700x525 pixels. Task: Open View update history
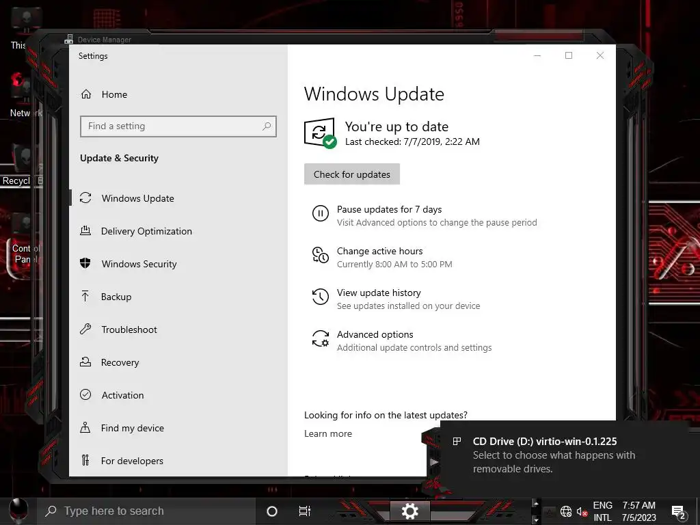pos(379,293)
